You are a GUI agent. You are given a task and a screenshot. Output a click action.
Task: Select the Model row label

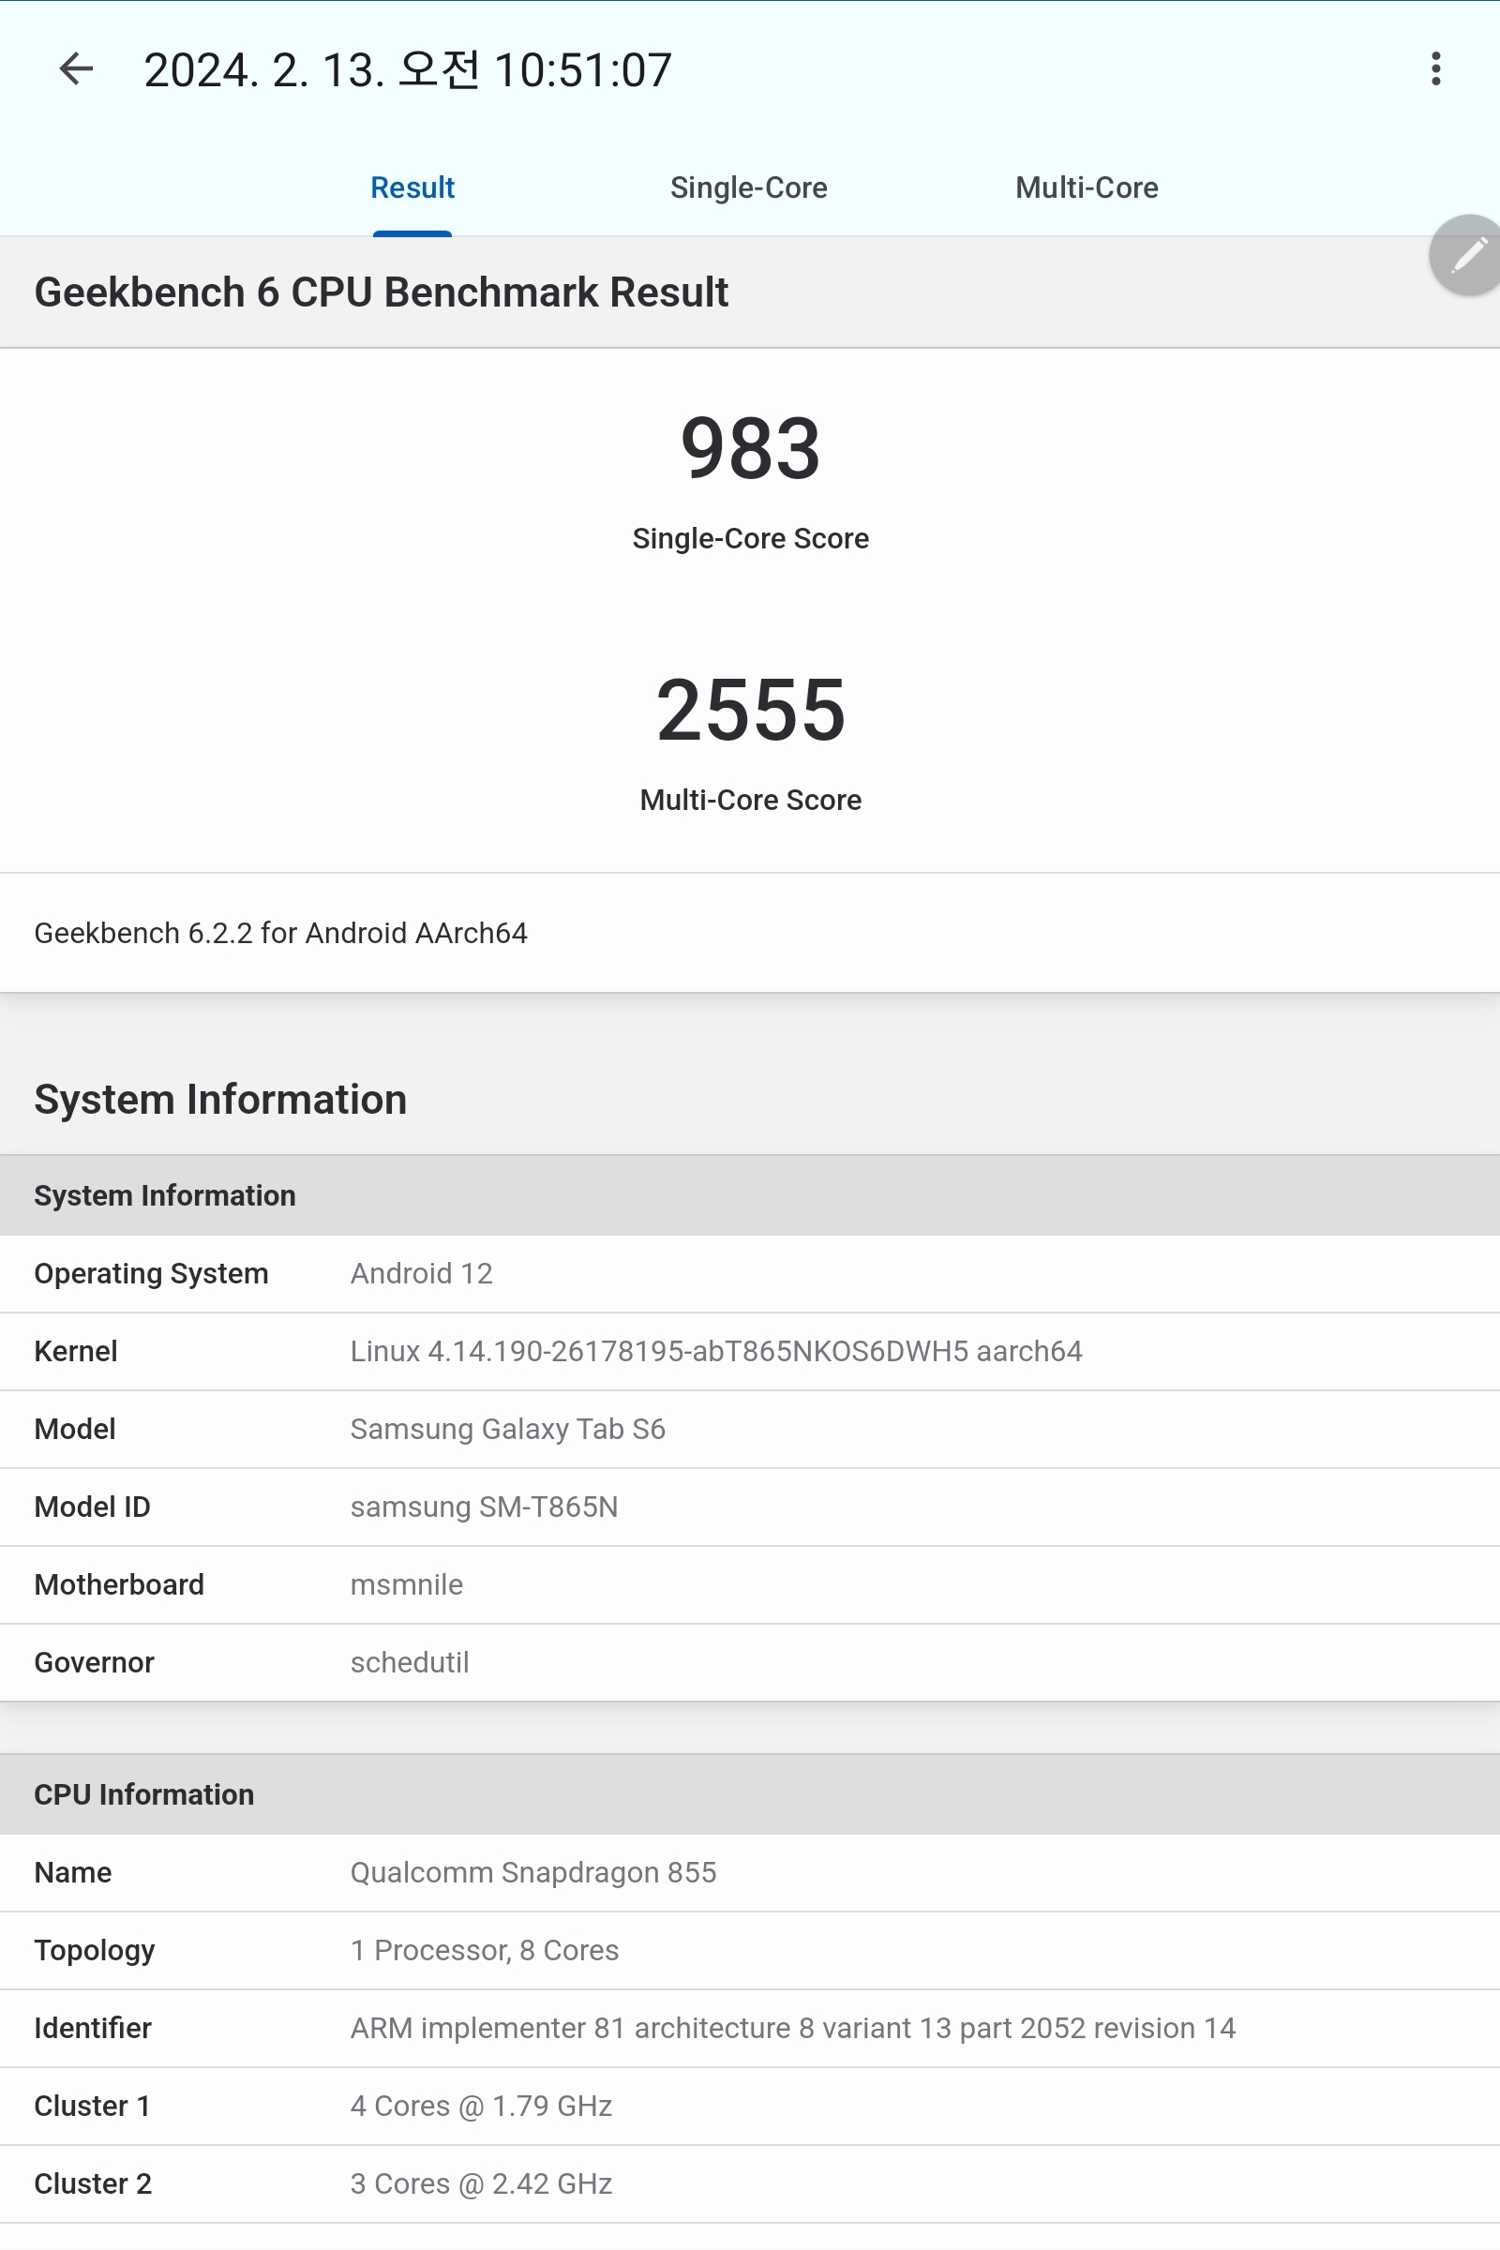pyautogui.click(x=75, y=1428)
